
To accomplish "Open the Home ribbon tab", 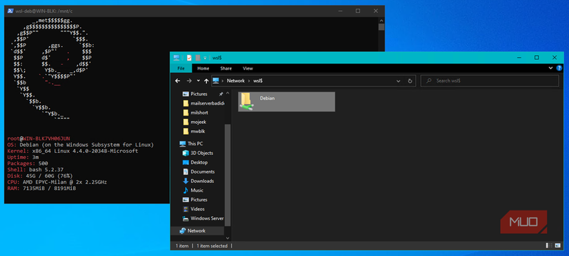I will pos(203,68).
